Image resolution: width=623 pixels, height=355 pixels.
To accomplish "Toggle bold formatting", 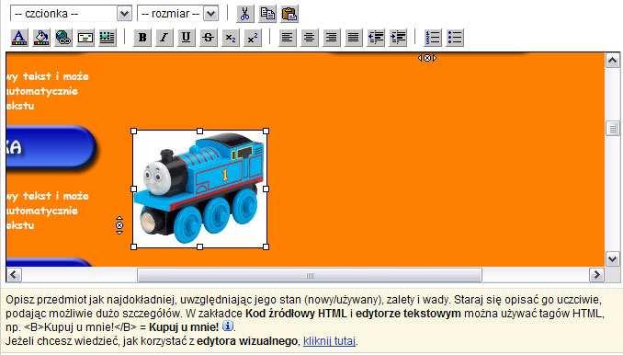I will click(x=142, y=38).
